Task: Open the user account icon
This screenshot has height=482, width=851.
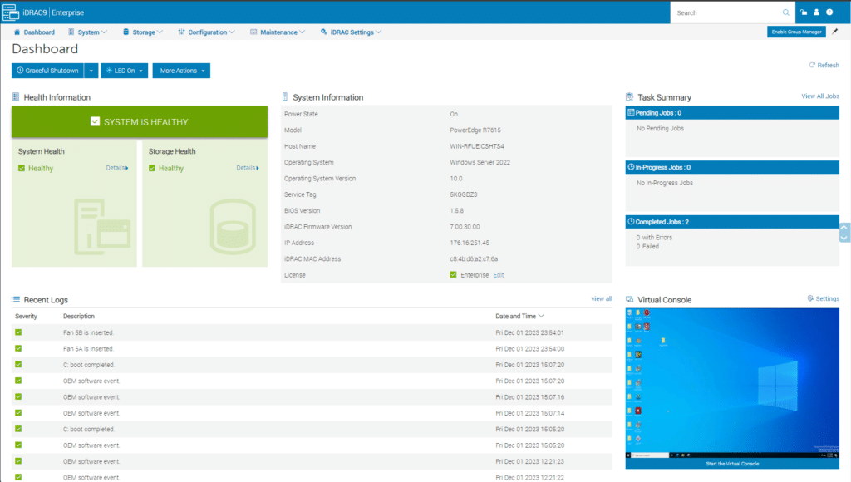Action: (816, 13)
